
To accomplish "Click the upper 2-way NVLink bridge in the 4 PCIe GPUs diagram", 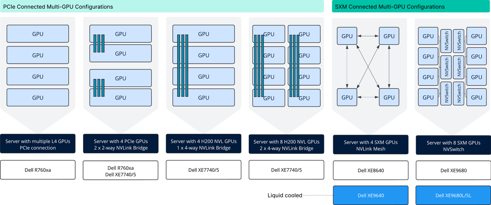I will [99, 43].
